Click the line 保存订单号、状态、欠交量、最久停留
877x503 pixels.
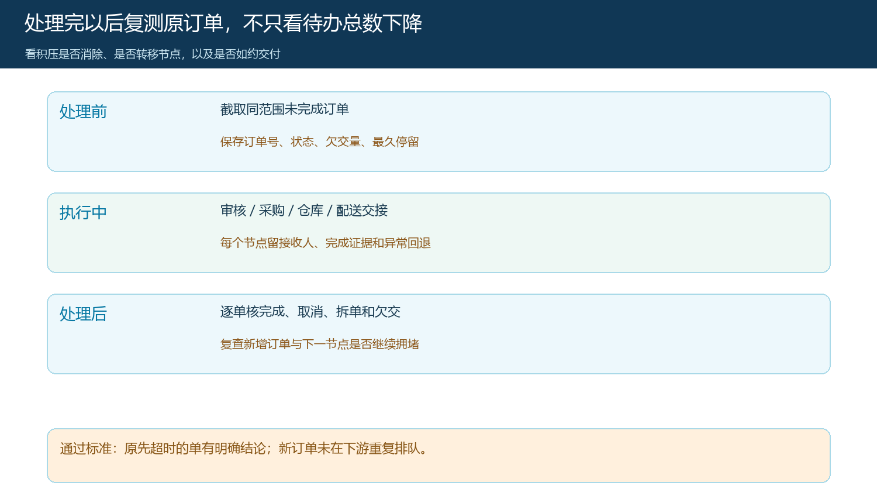[x=319, y=142]
